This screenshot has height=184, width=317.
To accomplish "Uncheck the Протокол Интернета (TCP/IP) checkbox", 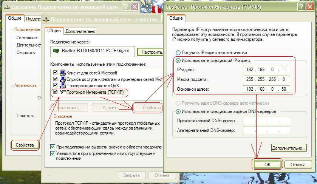I will [x=56, y=92].
